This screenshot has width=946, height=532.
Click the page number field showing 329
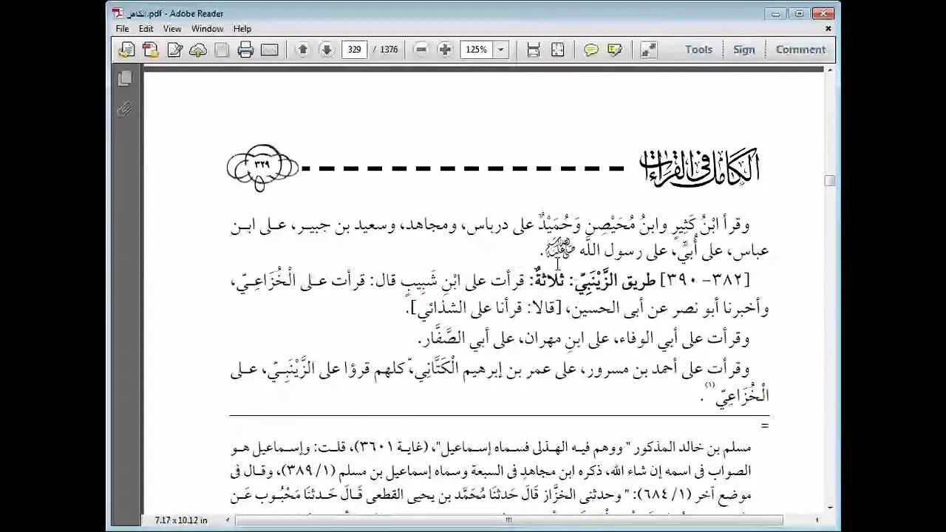click(x=355, y=50)
